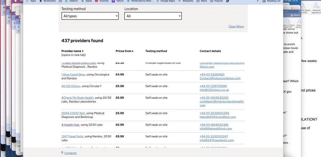Click the Share button in Word window
Viewport: 321px width, 157px height.
point(295,15)
